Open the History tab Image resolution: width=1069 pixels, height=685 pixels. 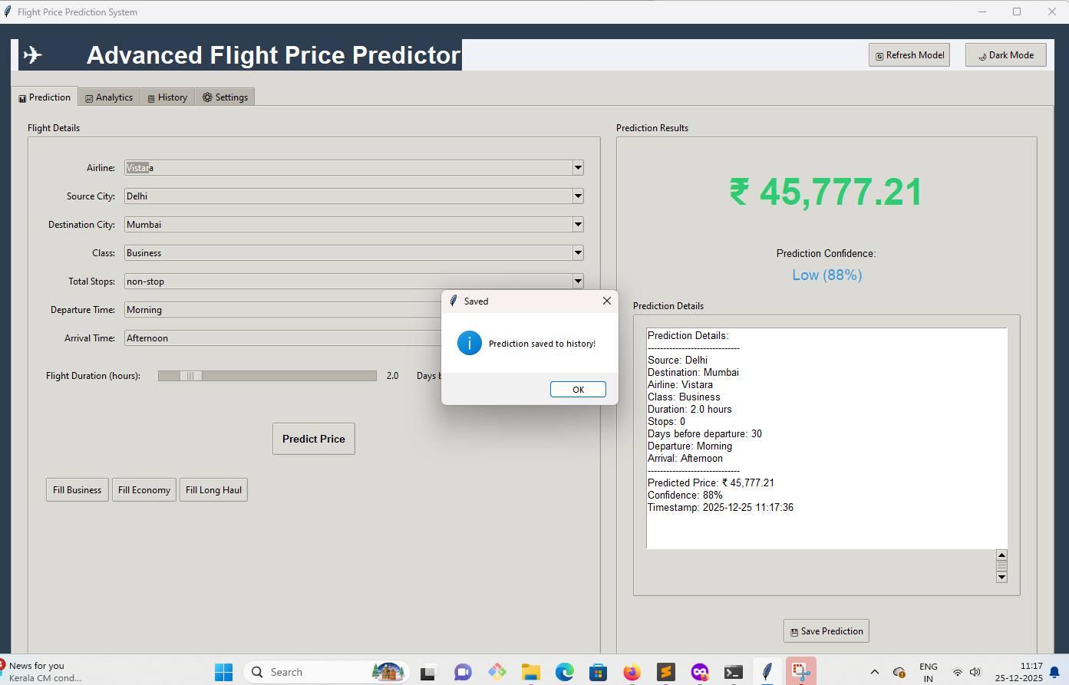click(x=167, y=97)
